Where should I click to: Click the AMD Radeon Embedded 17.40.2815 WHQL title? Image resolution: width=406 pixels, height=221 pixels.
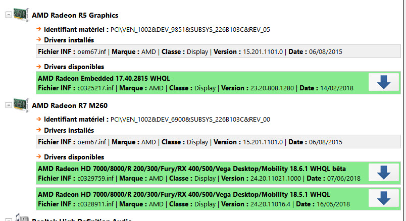(104, 78)
